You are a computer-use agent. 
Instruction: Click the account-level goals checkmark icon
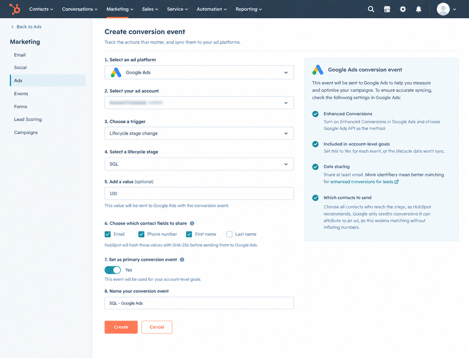(x=315, y=144)
